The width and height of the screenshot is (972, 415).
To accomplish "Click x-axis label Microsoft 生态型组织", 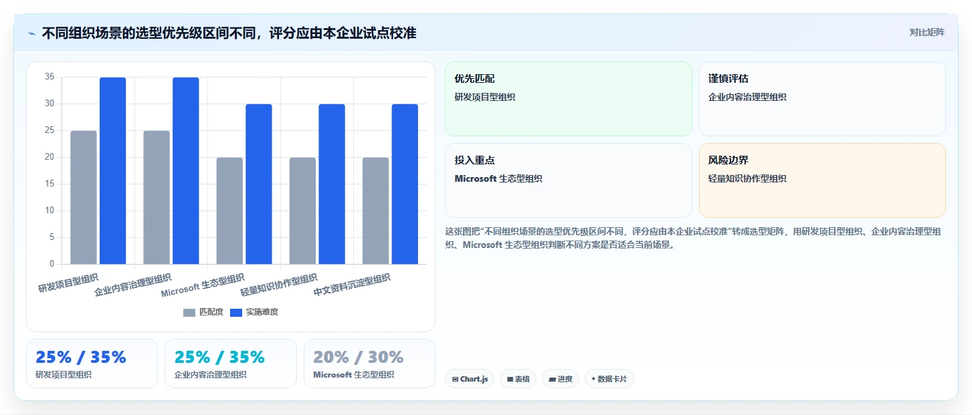I will [x=203, y=285].
